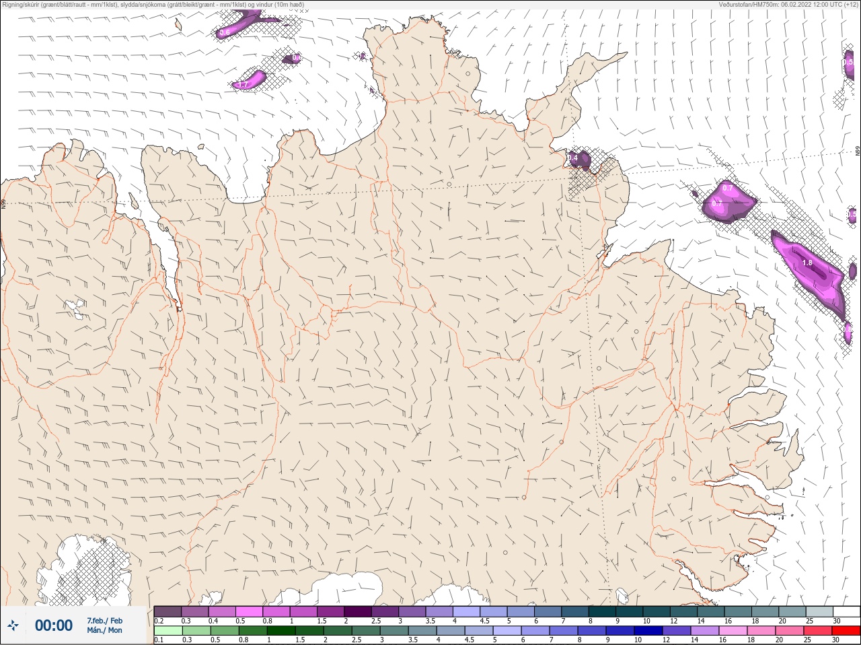Select the bright red 30 swatch, lower legend
The height and width of the screenshot is (645, 861).
click(846, 631)
